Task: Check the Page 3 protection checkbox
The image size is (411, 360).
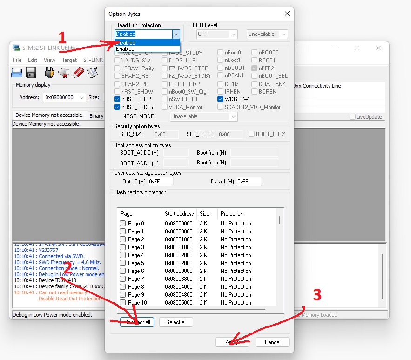Action: tap(123, 247)
